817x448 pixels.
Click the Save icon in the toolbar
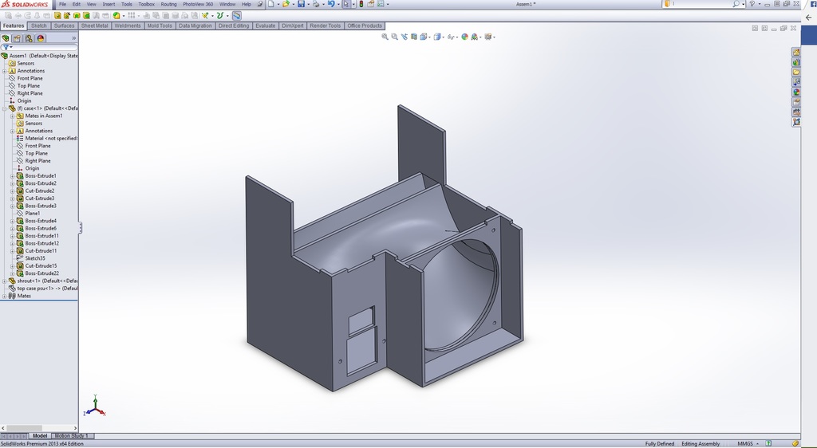pos(301,4)
